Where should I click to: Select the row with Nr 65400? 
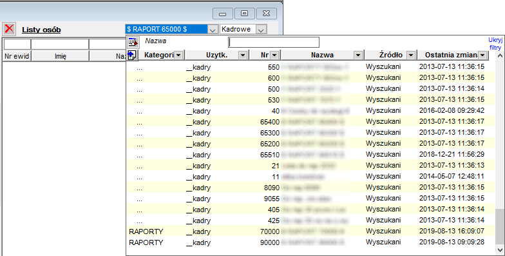click(310, 122)
